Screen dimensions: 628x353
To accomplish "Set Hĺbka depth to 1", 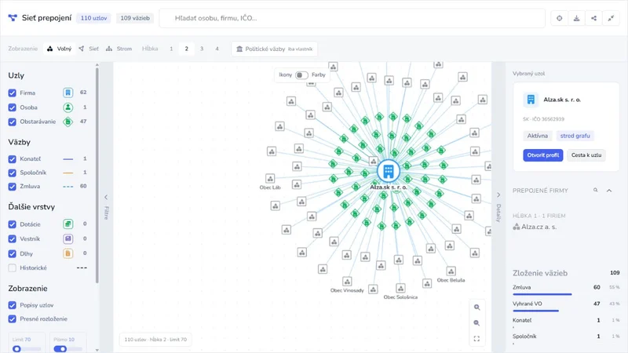I will pos(171,49).
